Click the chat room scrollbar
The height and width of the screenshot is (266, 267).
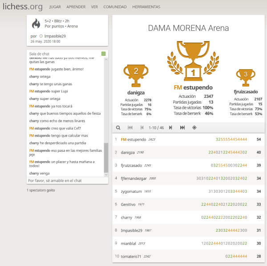(106, 157)
